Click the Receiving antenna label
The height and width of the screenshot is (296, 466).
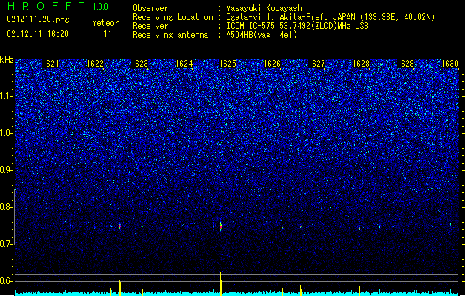tap(170, 35)
